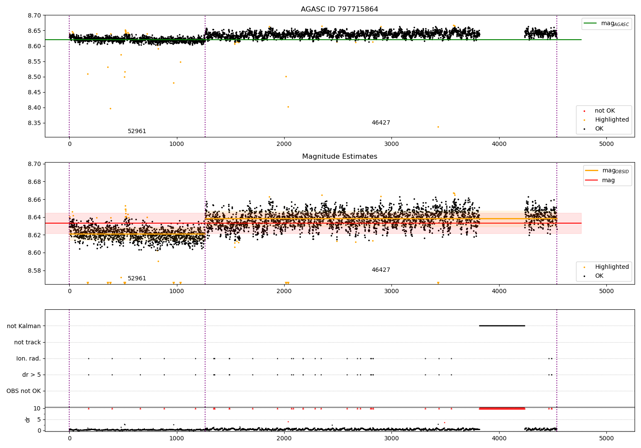Click the orange outlier at magnitude 8.40 near 2000
Image resolution: width=641 pixels, height=448 pixels.
tap(288, 107)
